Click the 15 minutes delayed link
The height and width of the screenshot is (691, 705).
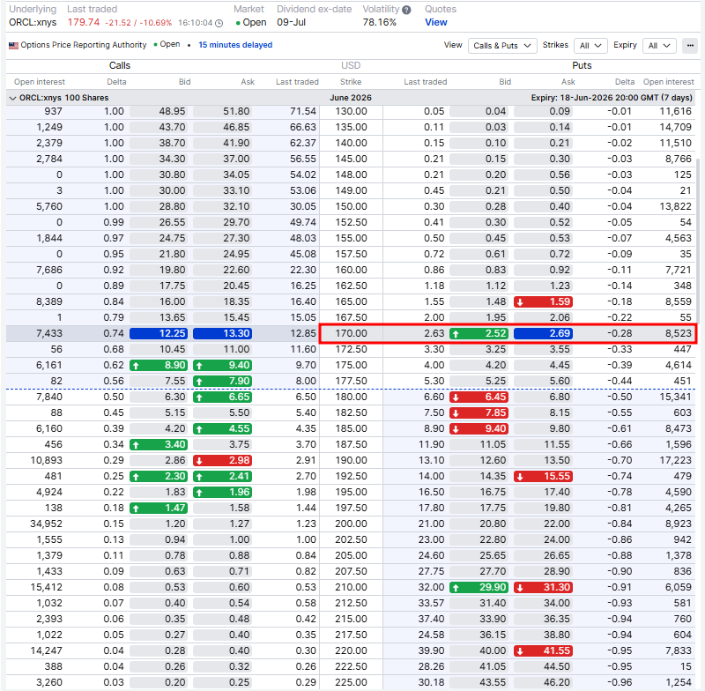(235, 45)
